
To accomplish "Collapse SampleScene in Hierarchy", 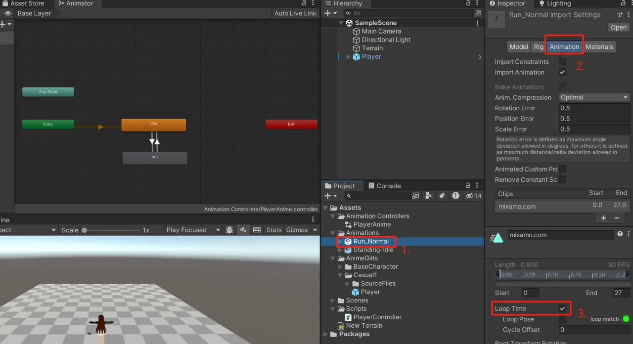I will coord(341,23).
